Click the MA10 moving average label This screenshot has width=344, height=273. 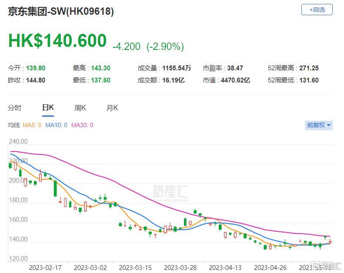(x=56, y=125)
